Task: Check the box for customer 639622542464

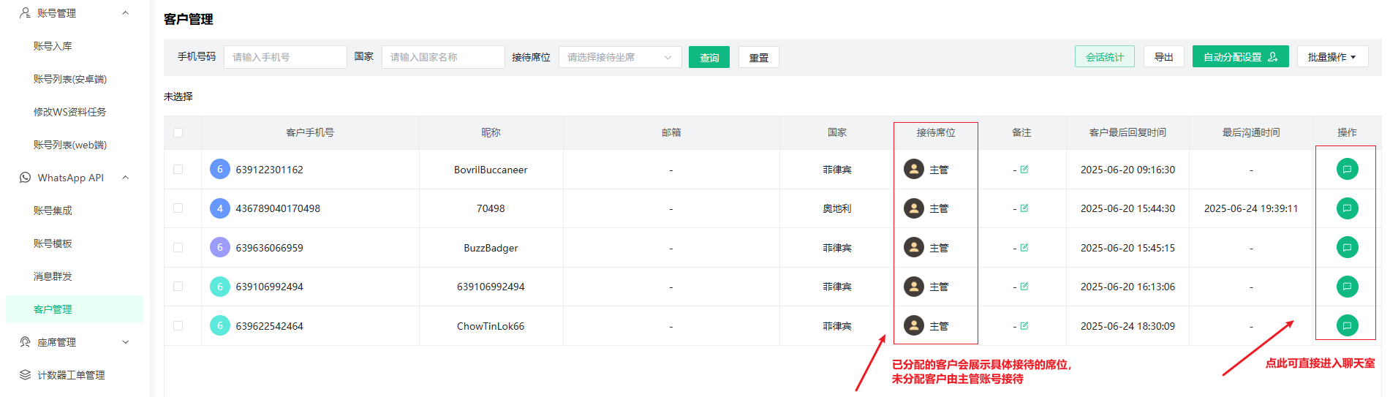Action: [178, 325]
